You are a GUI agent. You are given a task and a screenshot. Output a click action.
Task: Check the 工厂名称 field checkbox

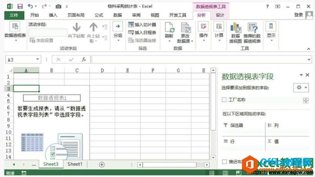tap(224, 99)
